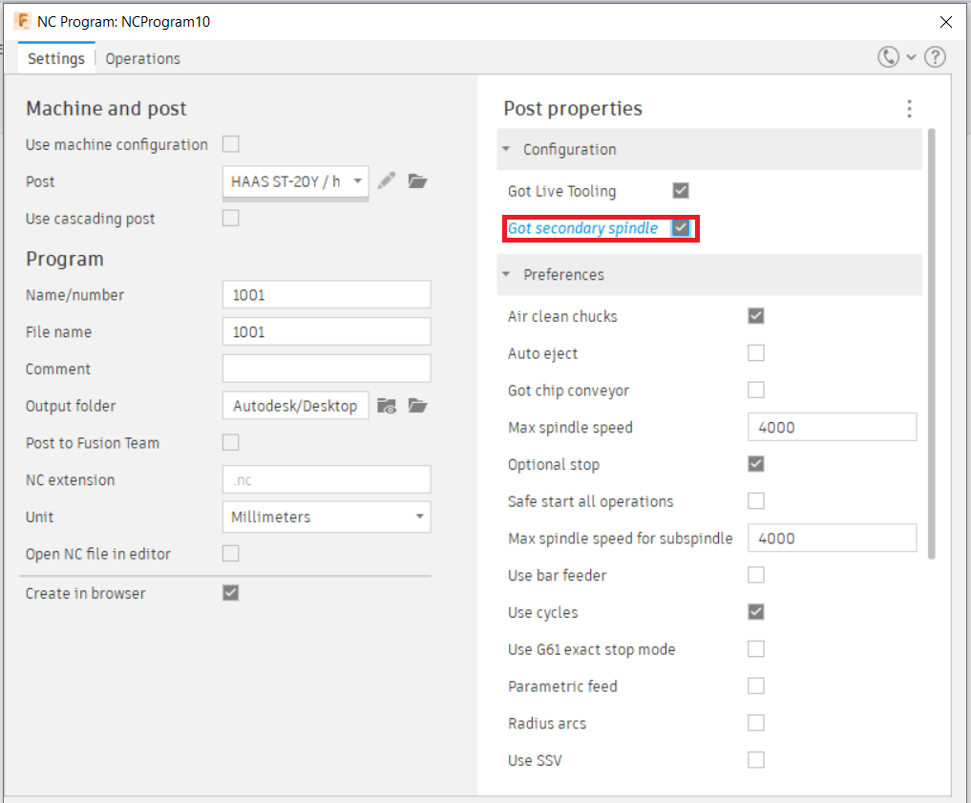Open the Unit dropdown showing Millimeters
Screen dimensions: 971x803
(x=327, y=516)
